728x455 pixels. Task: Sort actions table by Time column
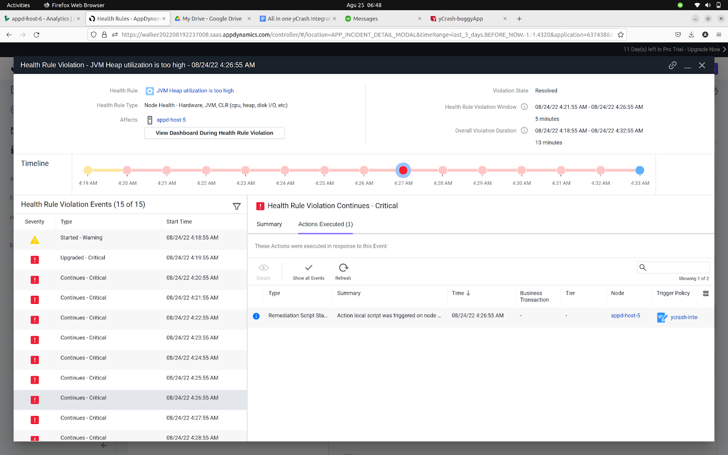[461, 293]
